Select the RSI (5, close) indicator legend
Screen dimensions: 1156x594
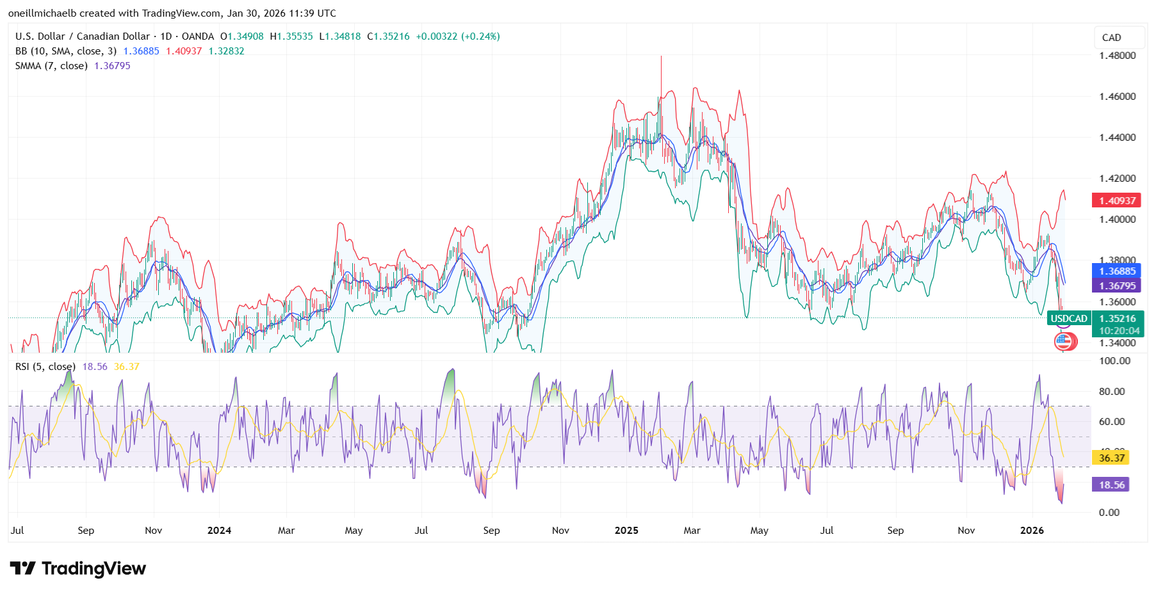[45, 367]
